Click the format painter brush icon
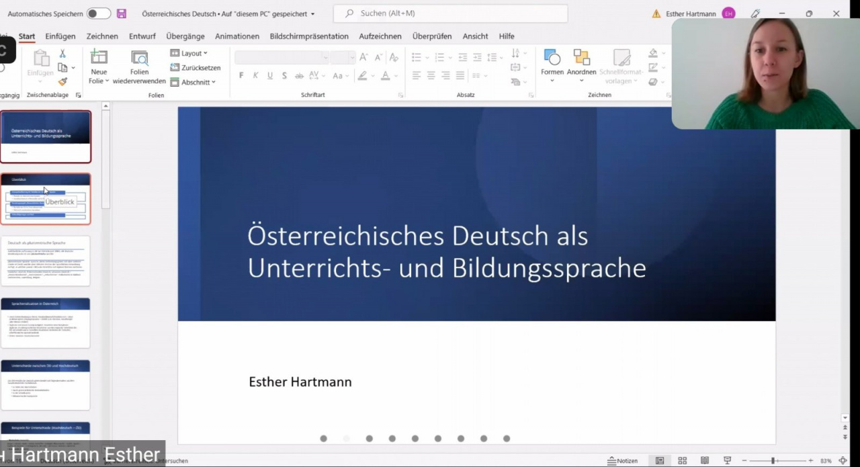Screen dimensions: 860x467 pyautogui.click(x=62, y=81)
